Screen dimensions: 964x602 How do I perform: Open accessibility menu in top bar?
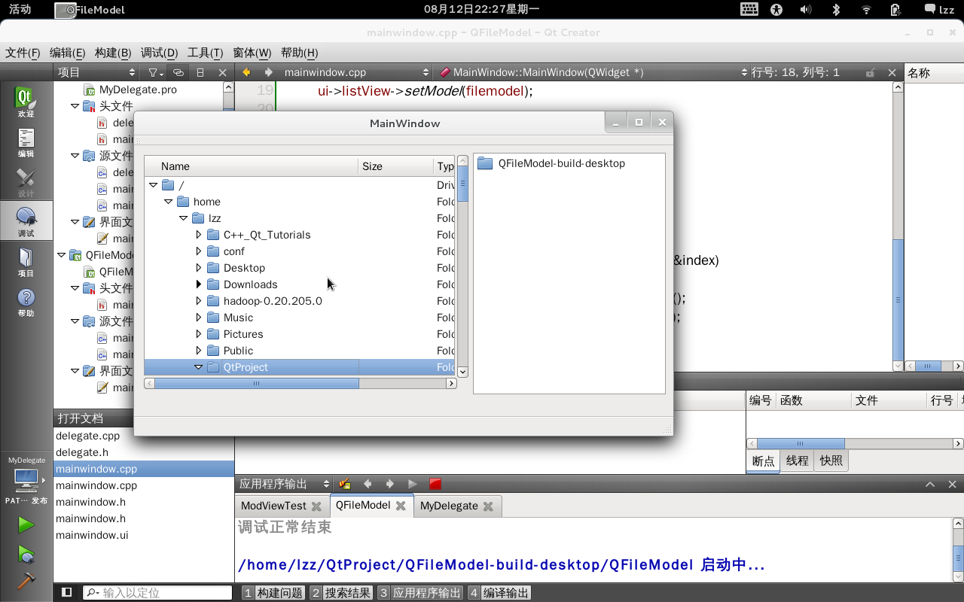click(776, 10)
